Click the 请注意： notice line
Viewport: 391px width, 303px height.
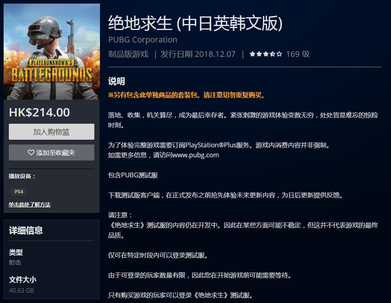120,215
